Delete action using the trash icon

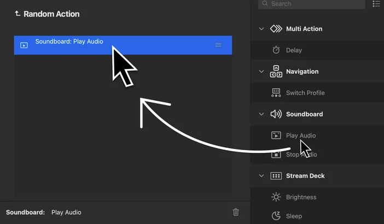[x=236, y=212]
